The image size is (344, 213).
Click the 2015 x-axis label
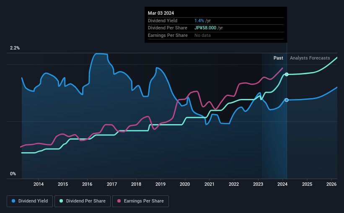pos(63,184)
